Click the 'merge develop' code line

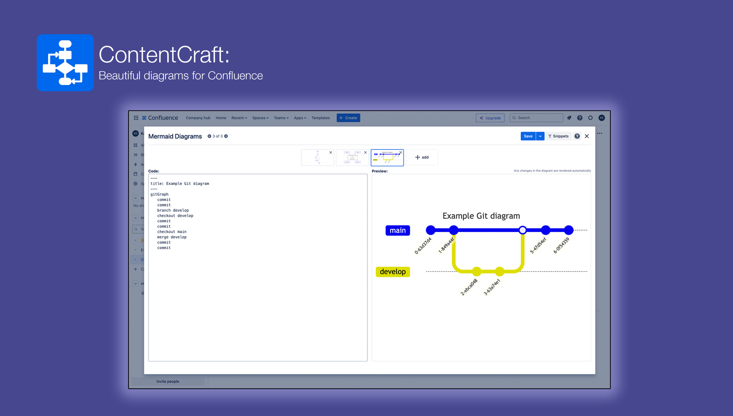point(172,237)
